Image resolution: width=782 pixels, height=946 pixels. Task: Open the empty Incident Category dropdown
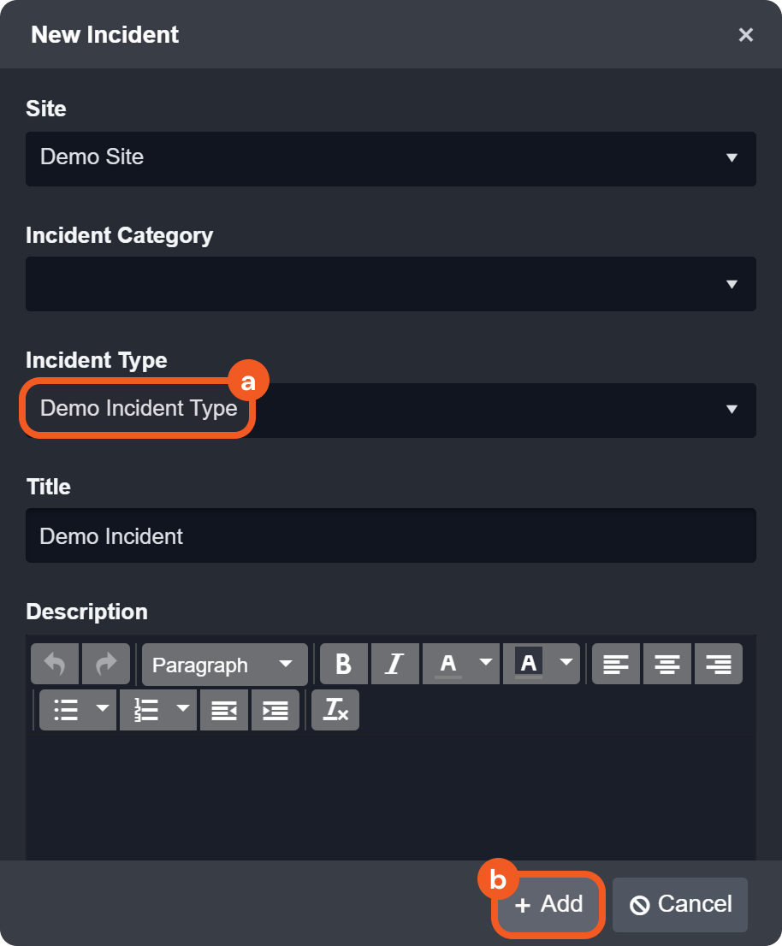click(x=390, y=284)
